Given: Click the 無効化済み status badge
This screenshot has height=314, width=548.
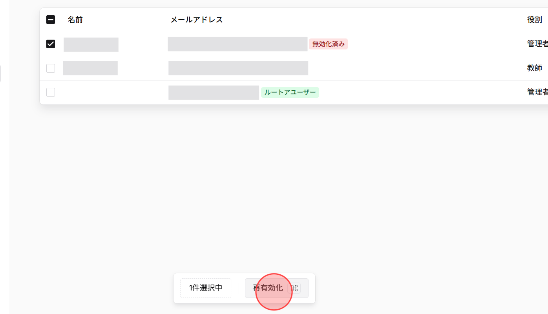Looking at the screenshot, I should pos(328,44).
